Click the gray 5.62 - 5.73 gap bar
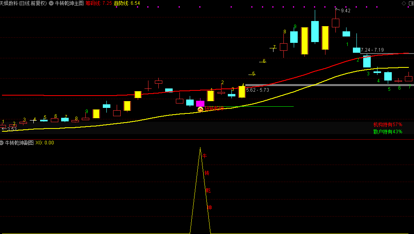414x234 pixels. pos(329,85)
